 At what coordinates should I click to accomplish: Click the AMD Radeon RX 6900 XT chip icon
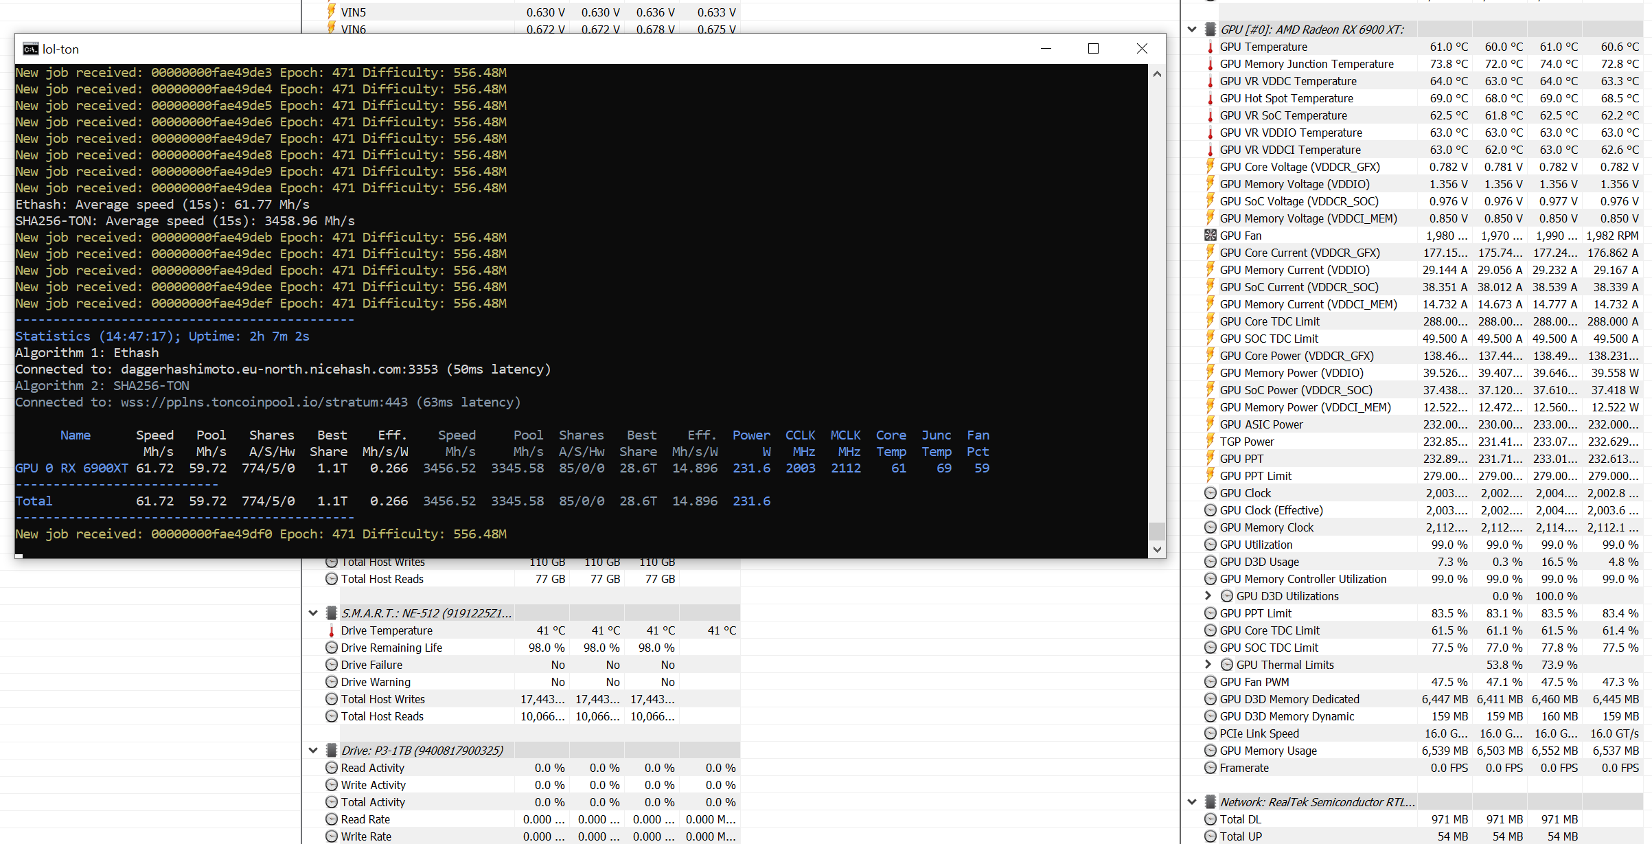pos(1211,30)
